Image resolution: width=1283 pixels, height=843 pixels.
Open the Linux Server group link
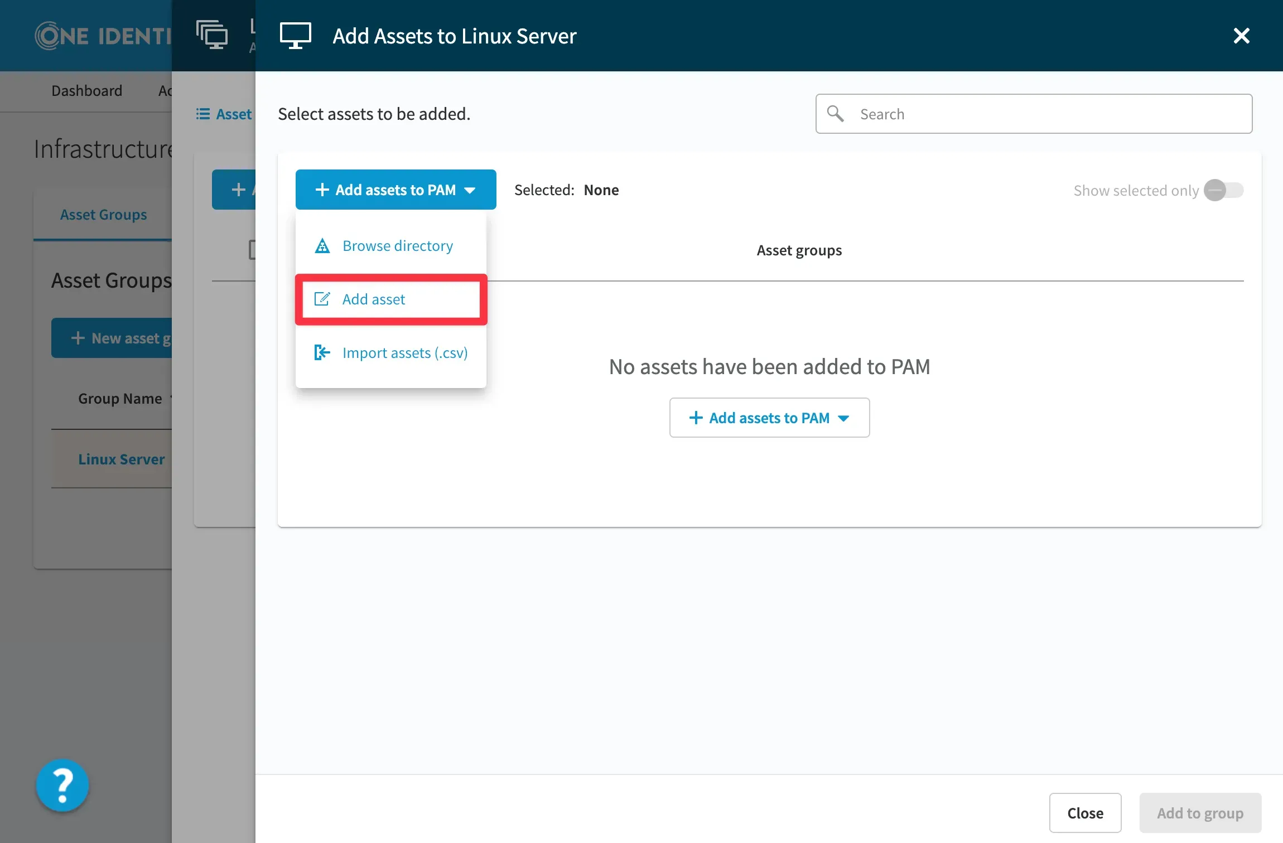click(x=121, y=459)
